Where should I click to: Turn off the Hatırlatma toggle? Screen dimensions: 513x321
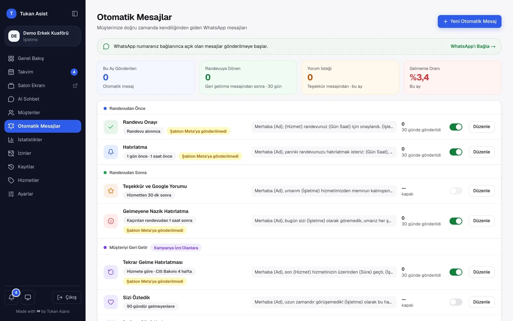456,152
